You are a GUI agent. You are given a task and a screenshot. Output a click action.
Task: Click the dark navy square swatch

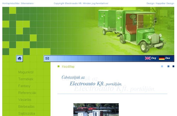point(173,66)
